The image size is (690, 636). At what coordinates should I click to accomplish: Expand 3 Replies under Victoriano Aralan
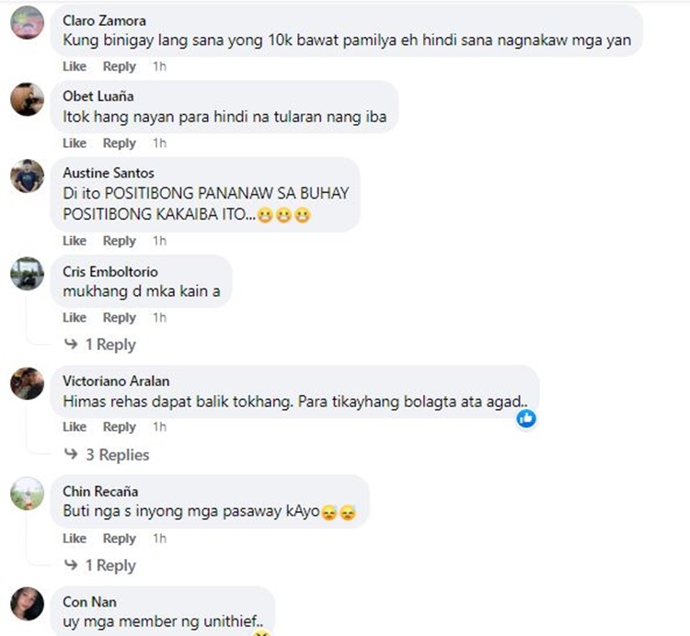(118, 455)
